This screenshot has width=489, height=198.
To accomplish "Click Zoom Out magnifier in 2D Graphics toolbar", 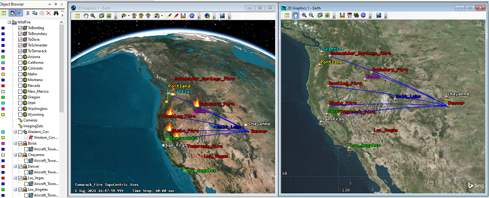I will pyautogui.click(x=311, y=15).
